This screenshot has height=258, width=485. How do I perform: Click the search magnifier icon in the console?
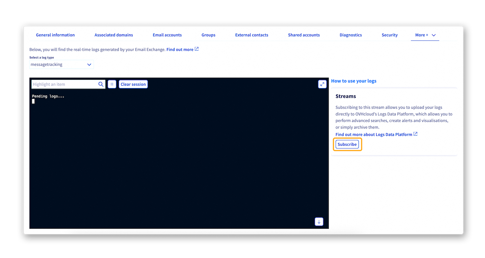pos(101,84)
